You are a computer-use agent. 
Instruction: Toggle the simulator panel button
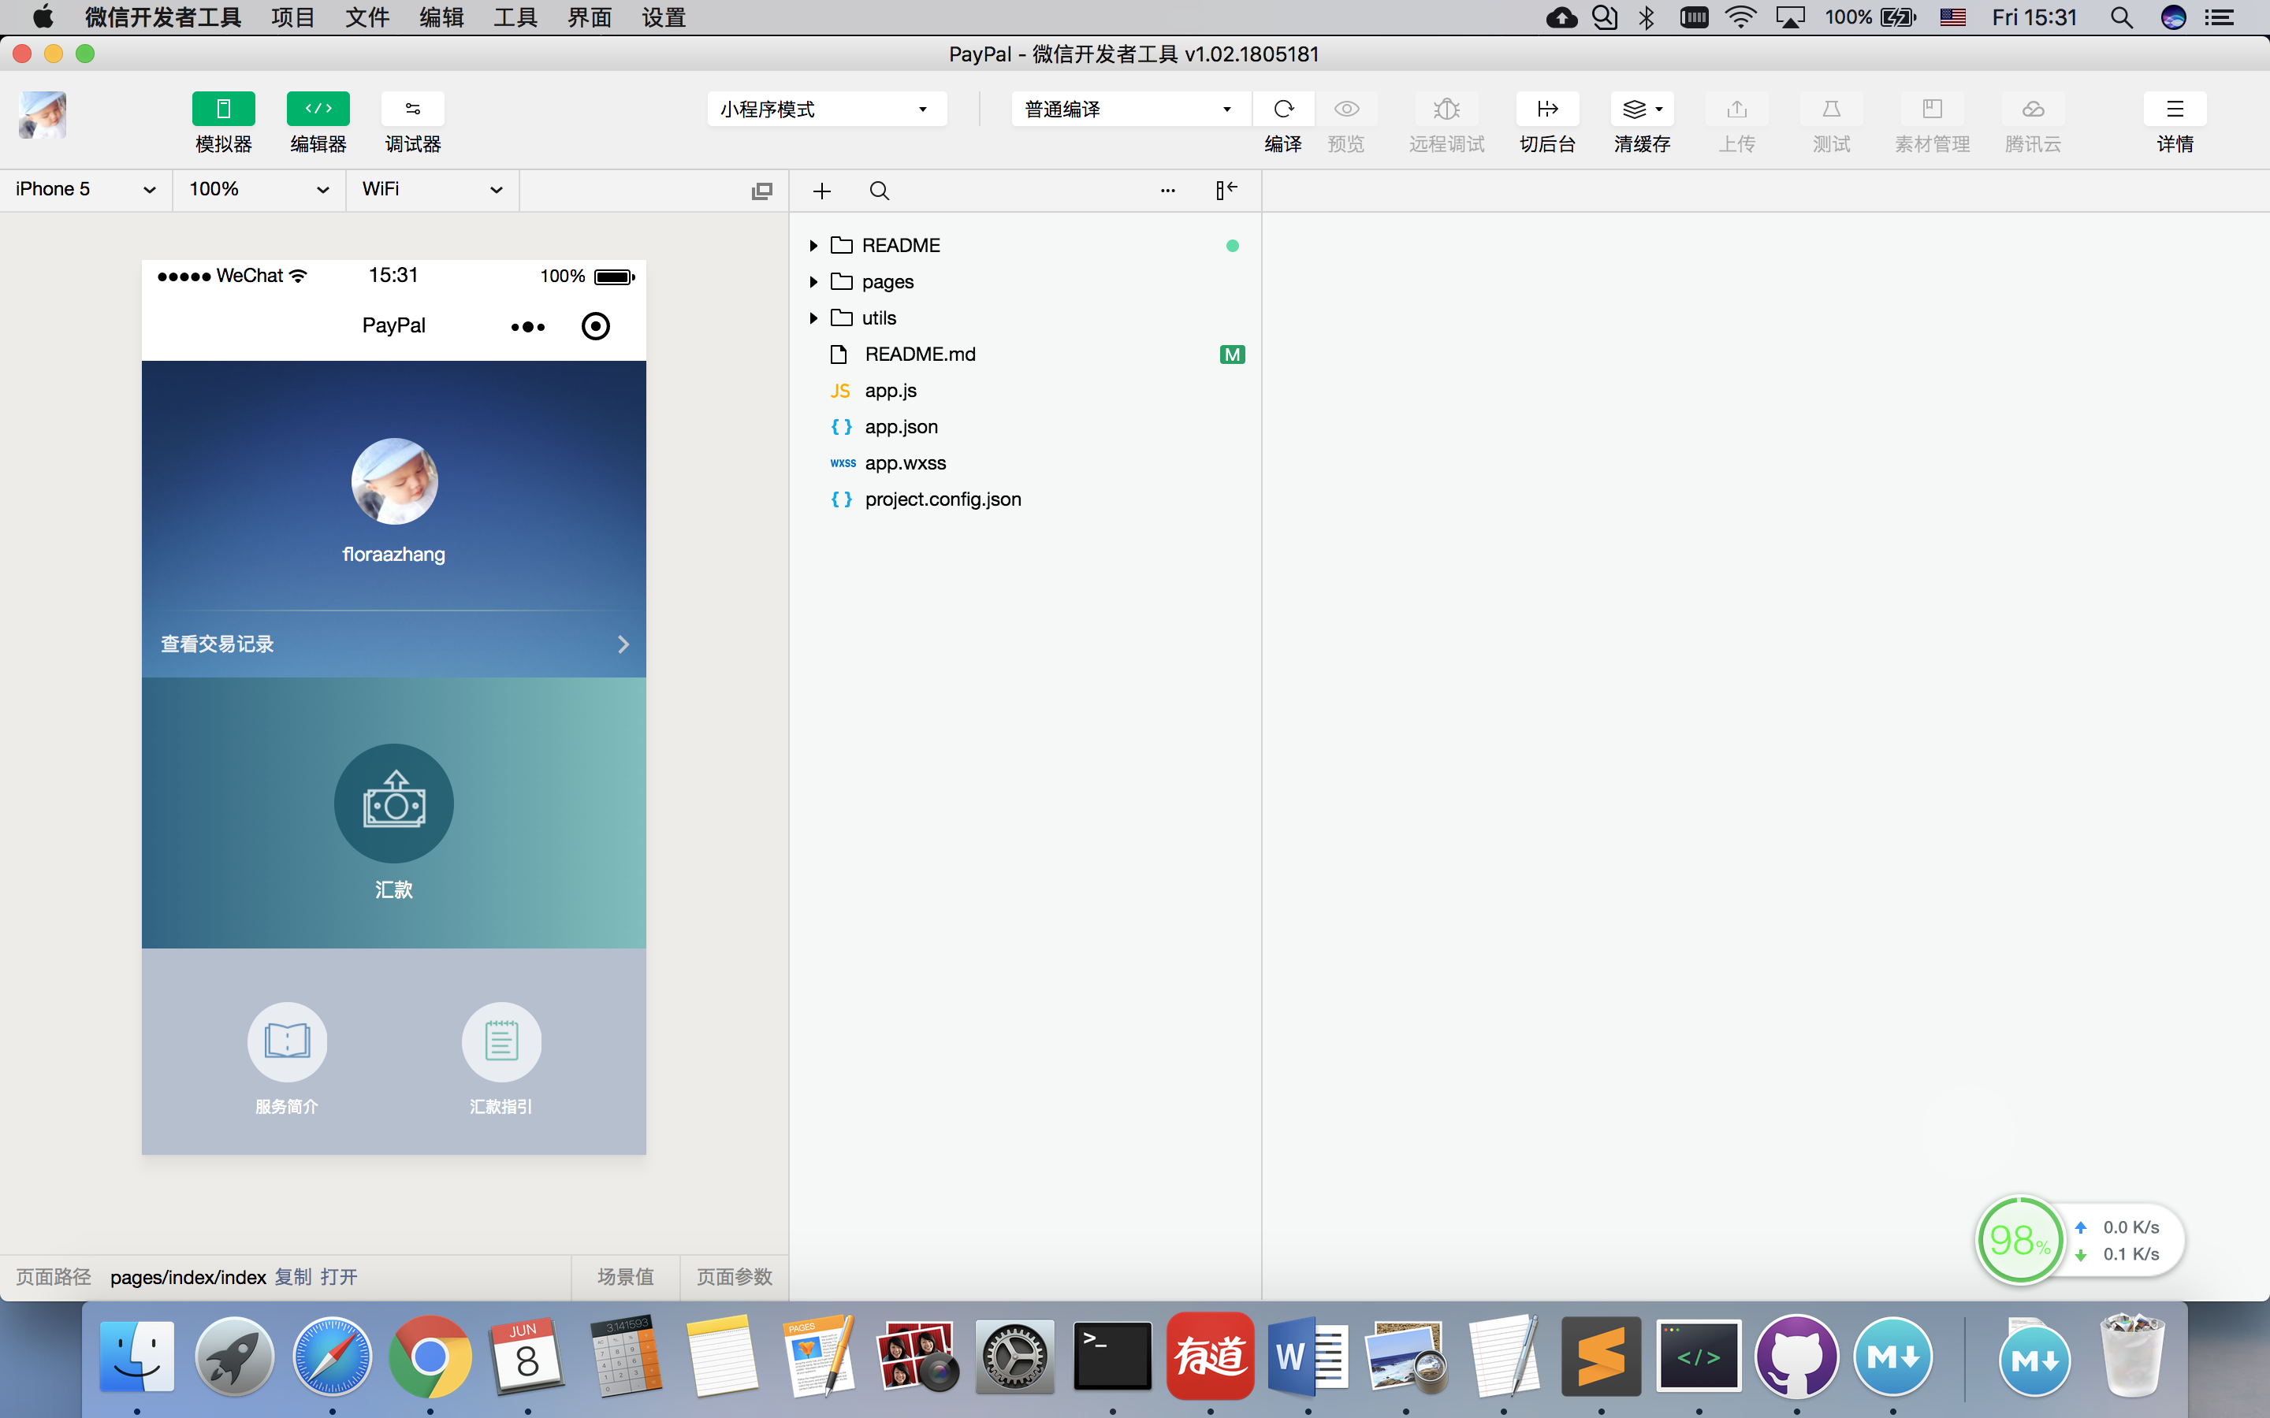tap(223, 109)
